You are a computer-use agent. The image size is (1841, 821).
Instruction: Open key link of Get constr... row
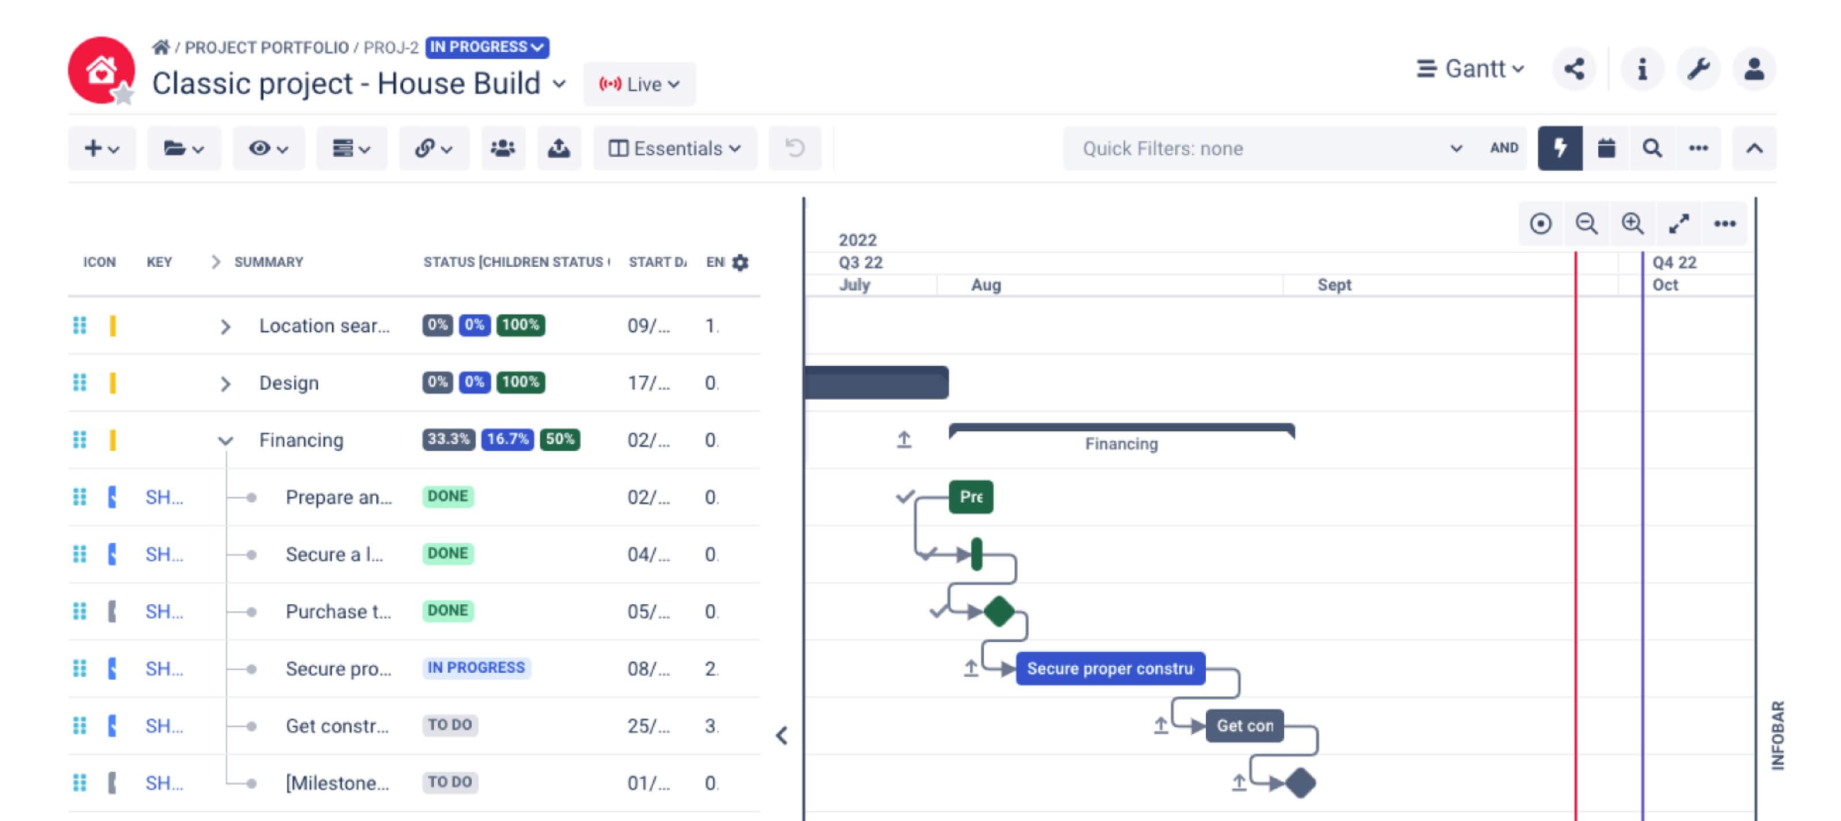click(163, 726)
